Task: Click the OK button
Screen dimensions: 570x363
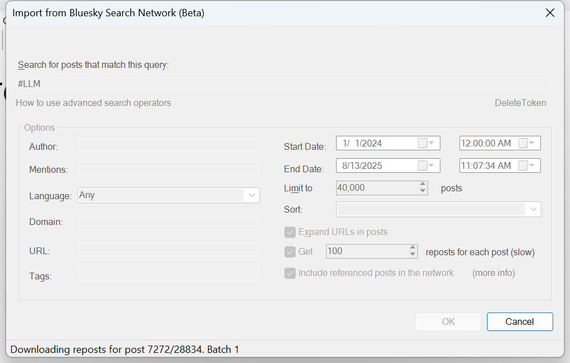Action: (x=448, y=321)
